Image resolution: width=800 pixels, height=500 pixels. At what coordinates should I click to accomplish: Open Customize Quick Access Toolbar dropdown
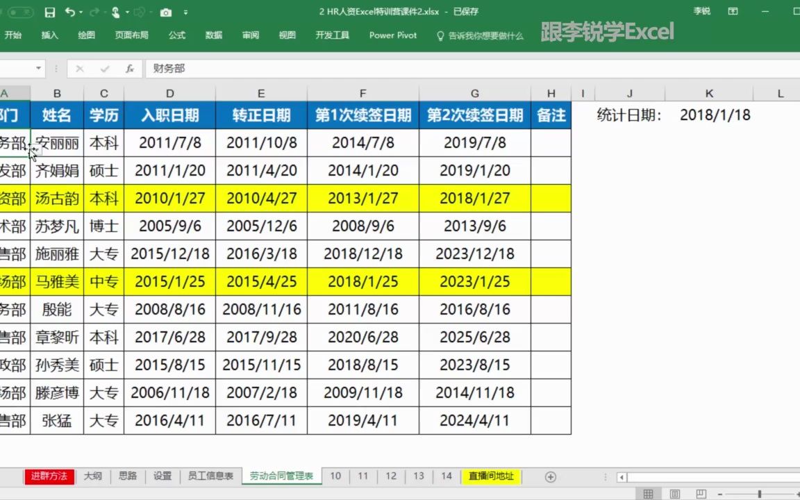(185, 12)
